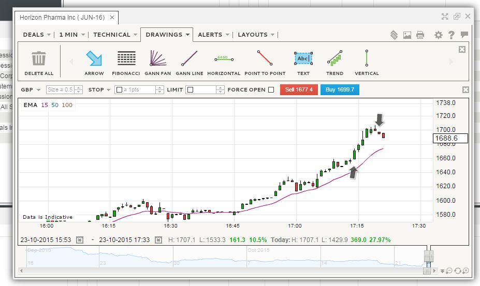The width and height of the screenshot is (480, 286).
Task: Tick the Limit checkbox
Action: 190,89
